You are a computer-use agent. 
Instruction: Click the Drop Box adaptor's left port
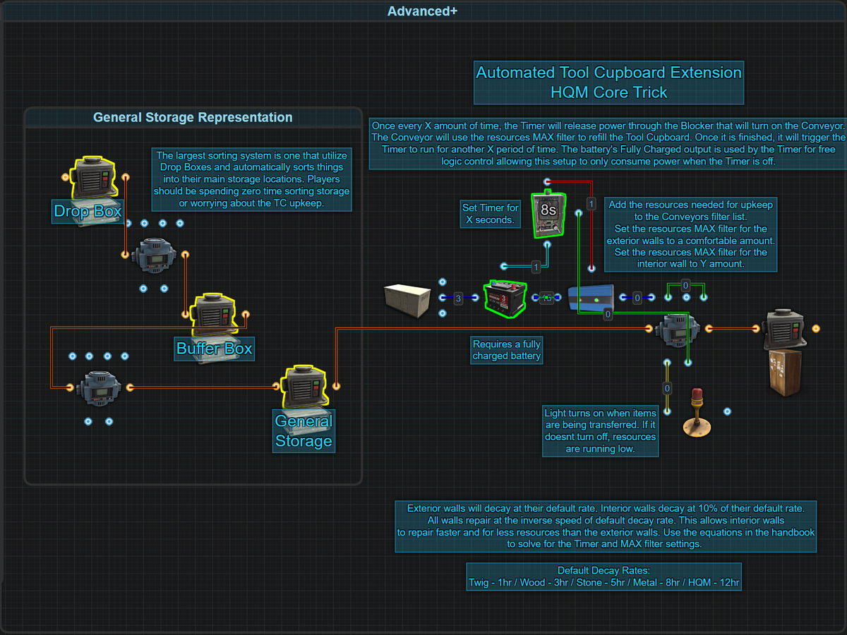65,176
